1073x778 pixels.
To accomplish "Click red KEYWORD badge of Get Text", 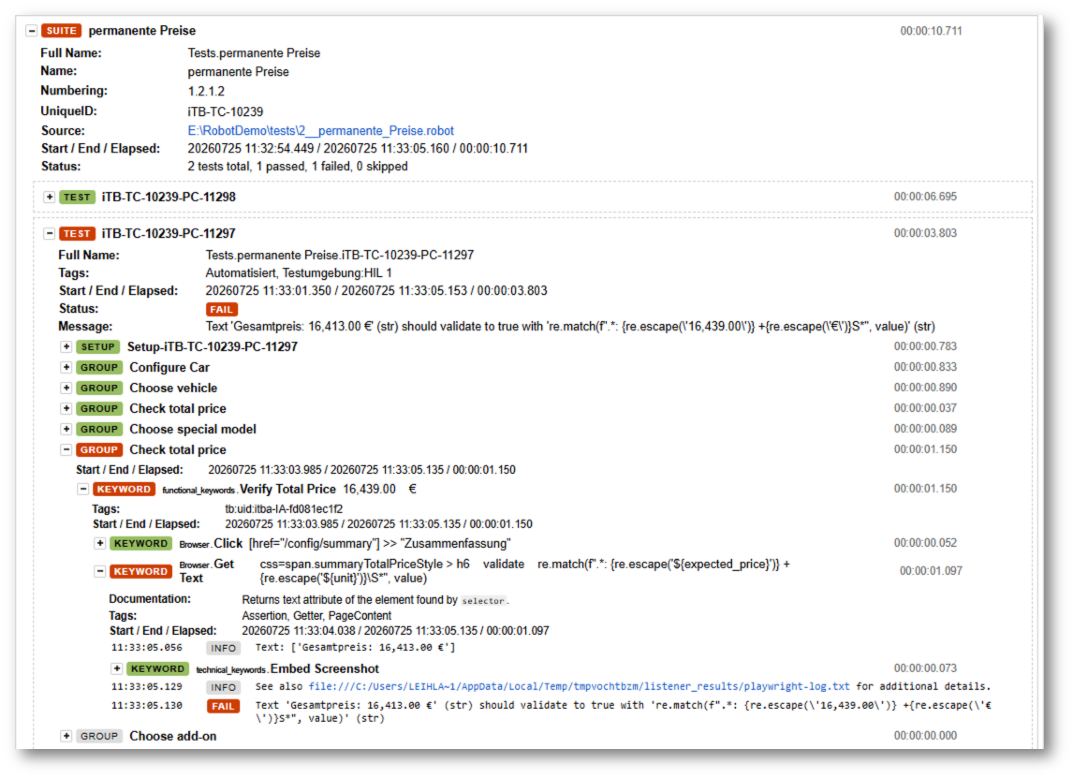I will (x=141, y=571).
